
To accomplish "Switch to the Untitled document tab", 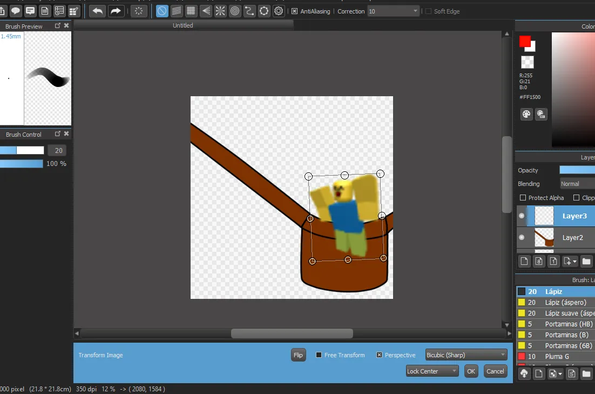I will coord(183,25).
